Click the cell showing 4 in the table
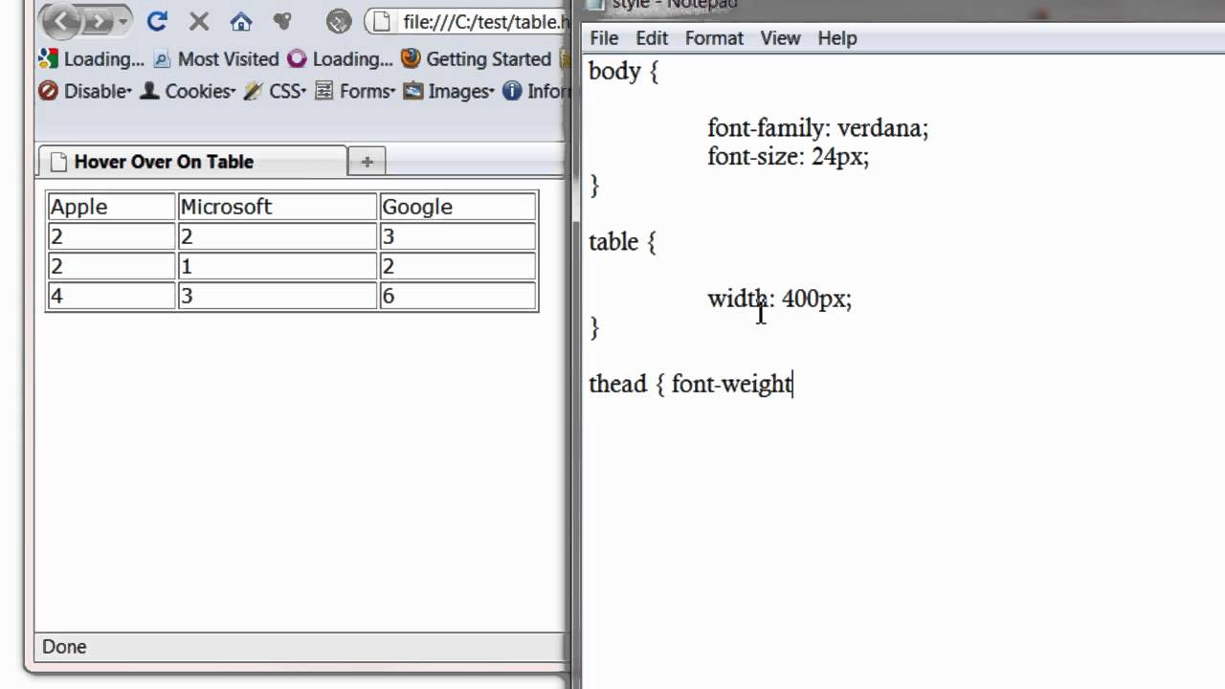This screenshot has width=1225, height=689. pyautogui.click(x=111, y=296)
